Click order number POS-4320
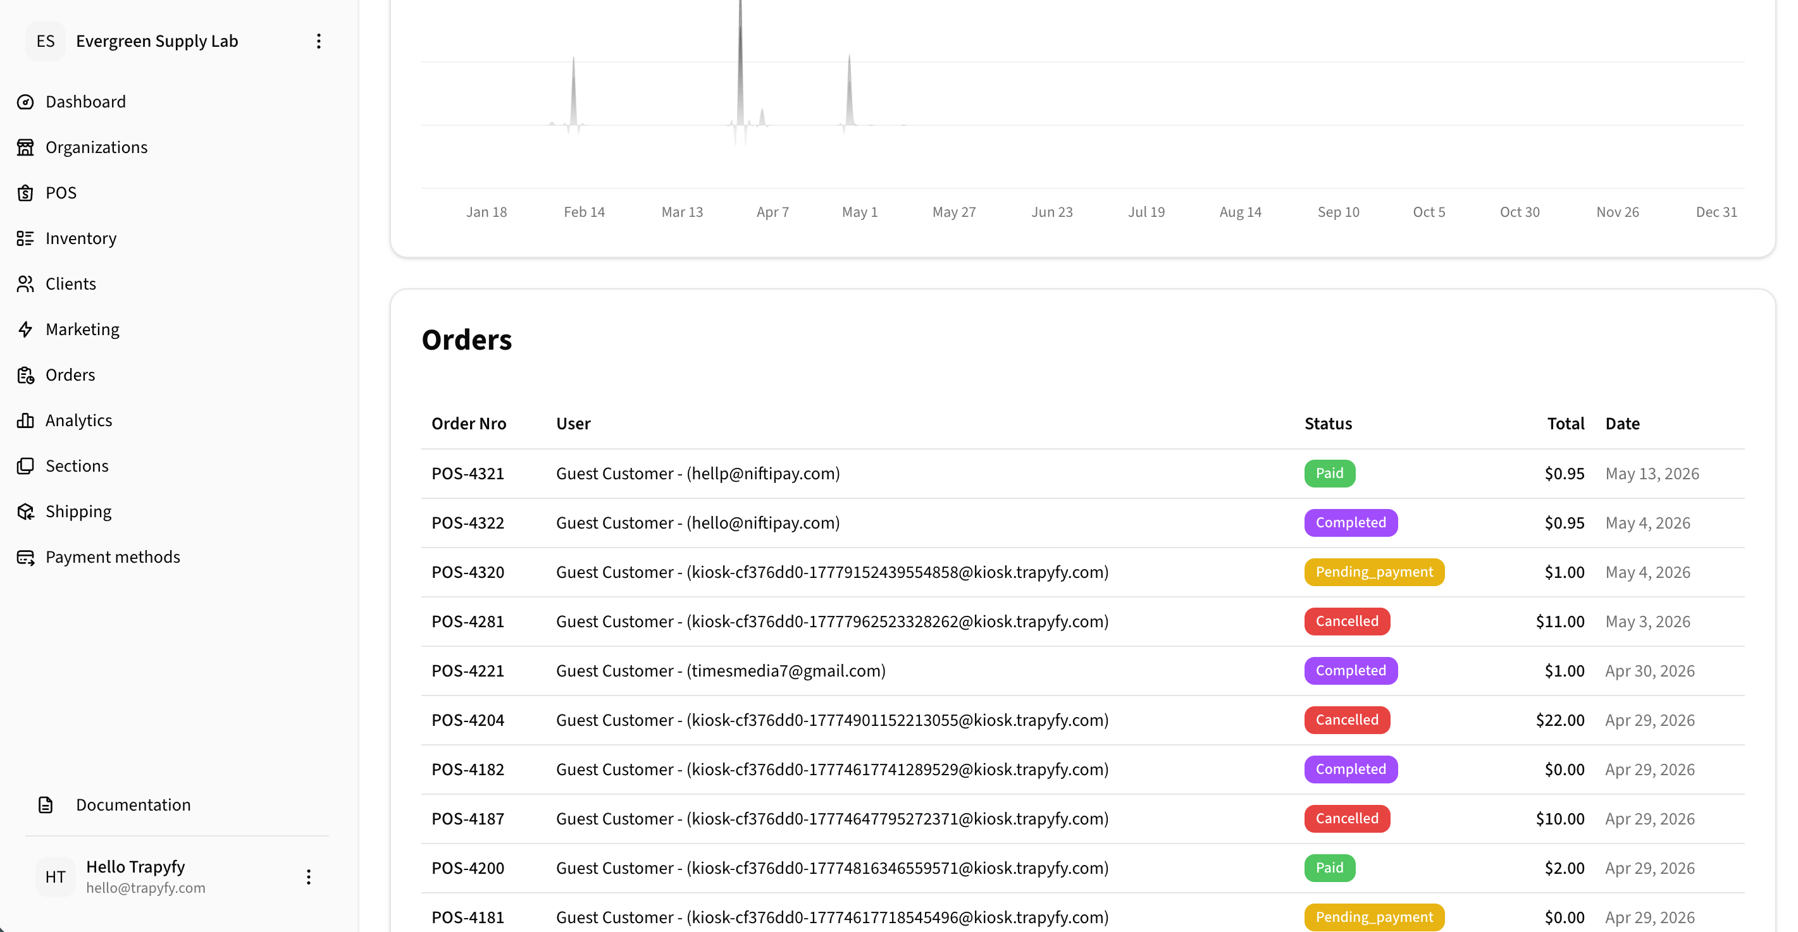Image resolution: width=1798 pixels, height=932 pixels. pos(468,572)
